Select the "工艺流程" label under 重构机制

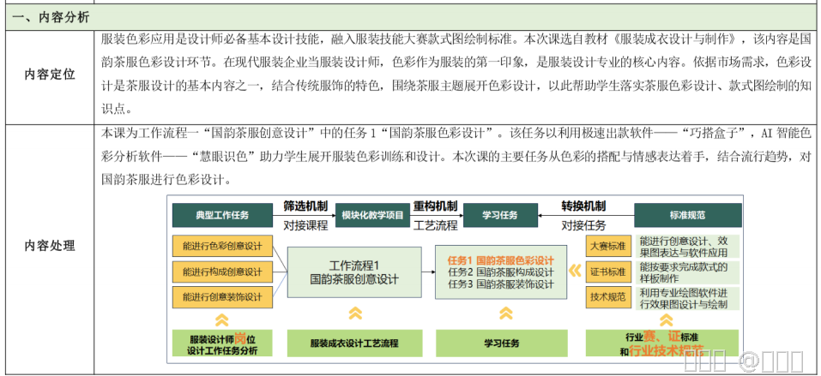click(x=436, y=225)
